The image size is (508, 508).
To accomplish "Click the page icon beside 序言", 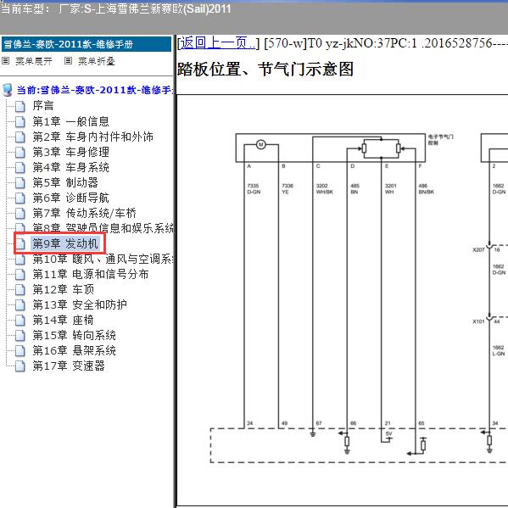I will click(20, 106).
